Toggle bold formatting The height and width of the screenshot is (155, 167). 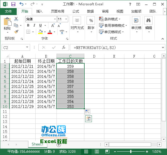pyautogui.click(x=28, y=25)
